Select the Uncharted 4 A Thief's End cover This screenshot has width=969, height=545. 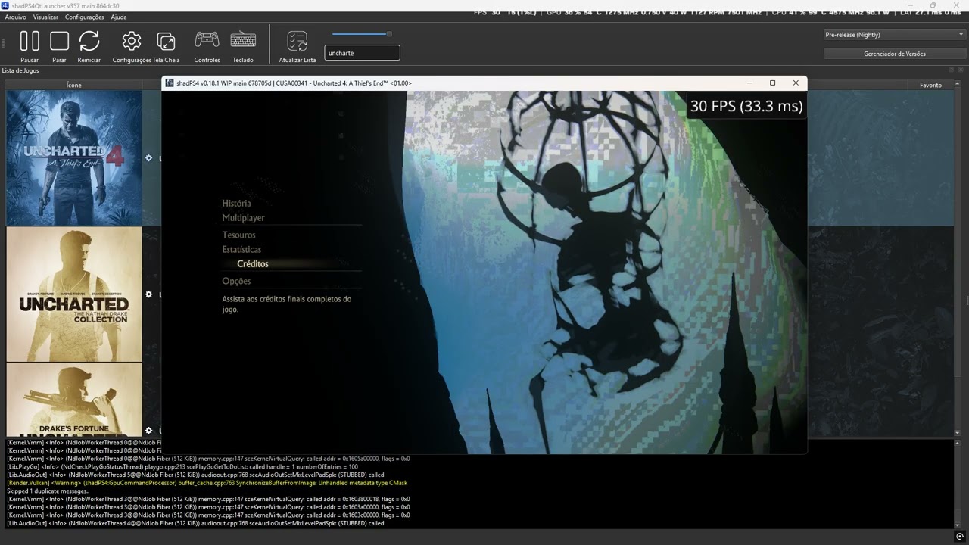click(74, 158)
